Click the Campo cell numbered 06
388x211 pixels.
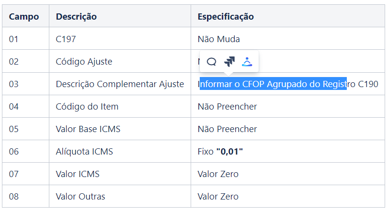(x=13, y=152)
